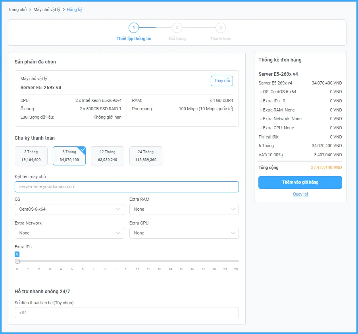Open the Extra RAM dropdown
The height and width of the screenshot is (334, 358).
click(184, 209)
